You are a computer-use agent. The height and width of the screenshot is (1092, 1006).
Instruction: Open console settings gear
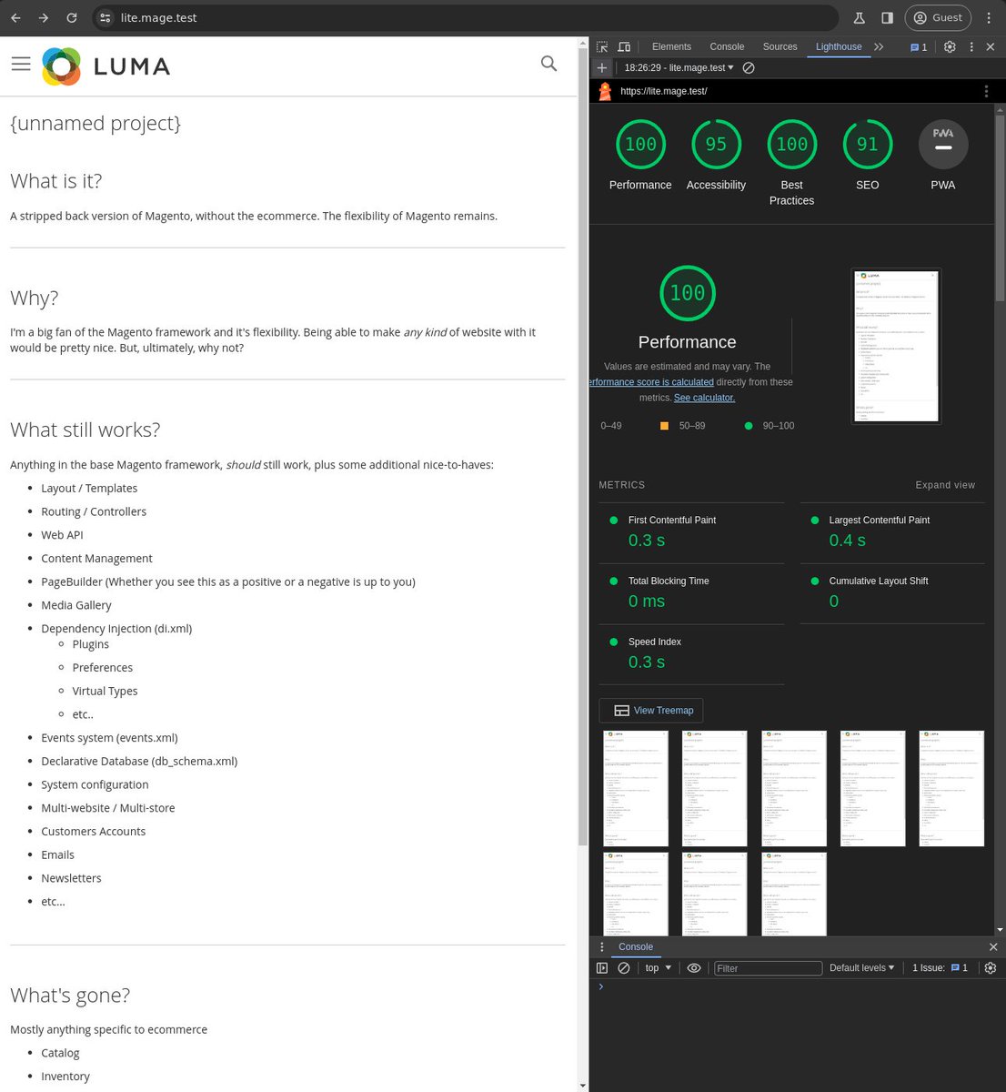click(x=991, y=968)
